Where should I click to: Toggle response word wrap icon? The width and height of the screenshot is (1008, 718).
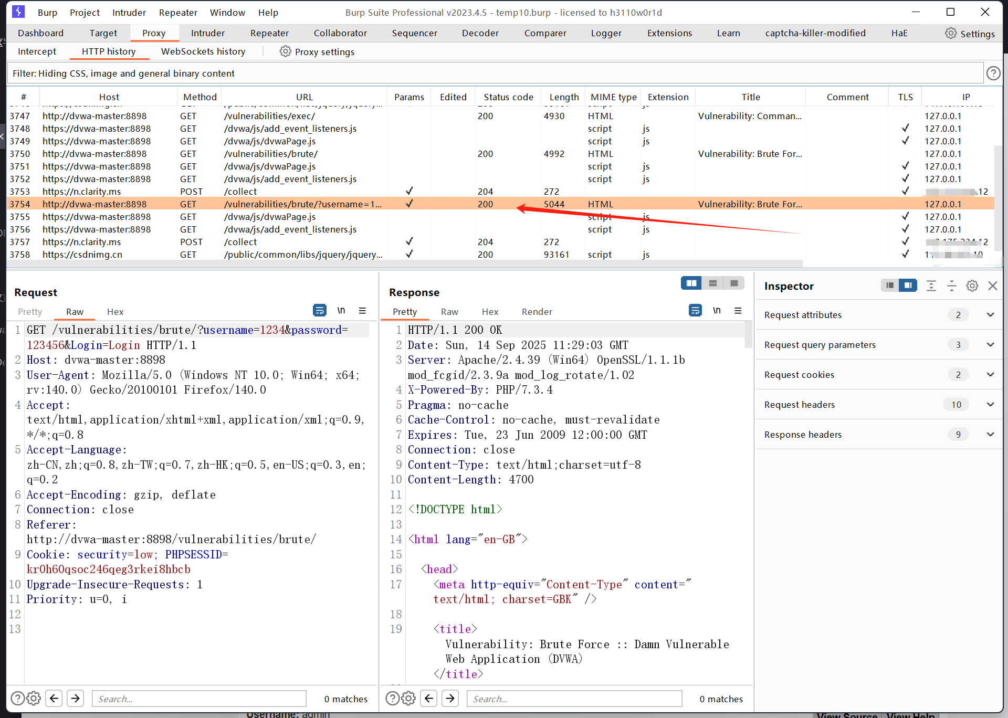click(x=695, y=311)
